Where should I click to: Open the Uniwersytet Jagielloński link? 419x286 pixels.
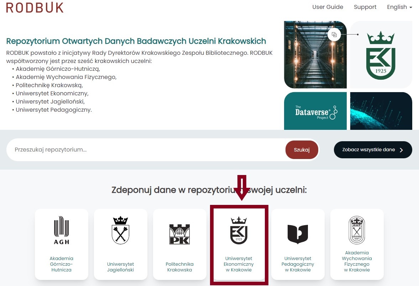click(121, 267)
